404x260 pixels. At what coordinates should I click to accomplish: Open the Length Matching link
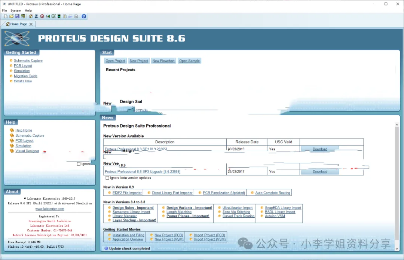(179, 212)
